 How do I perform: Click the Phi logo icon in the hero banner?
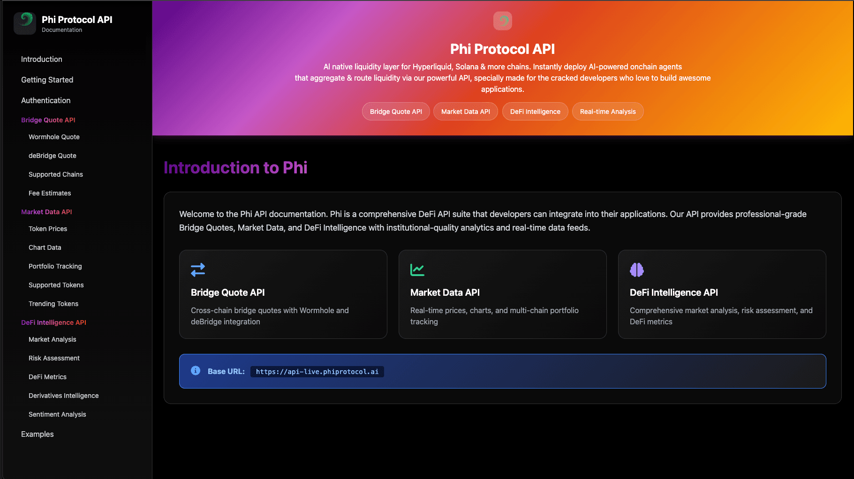[502, 21]
